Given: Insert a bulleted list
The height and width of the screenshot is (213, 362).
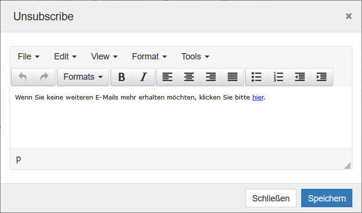Looking at the screenshot, I should (x=256, y=77).
